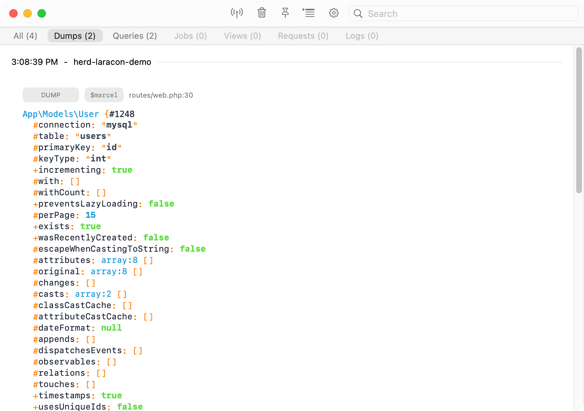Click the DUMP label button
This screenshot has height=411, width=584.
pyautogui.click(x=51, y=95)
